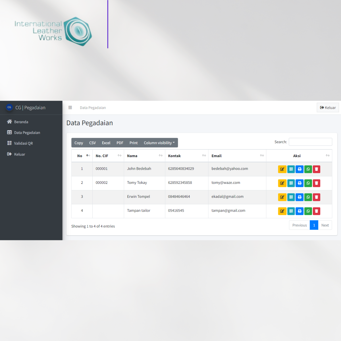
Task: Send WhatsApp to John Bedebah
Action: [x=308, y=169]
